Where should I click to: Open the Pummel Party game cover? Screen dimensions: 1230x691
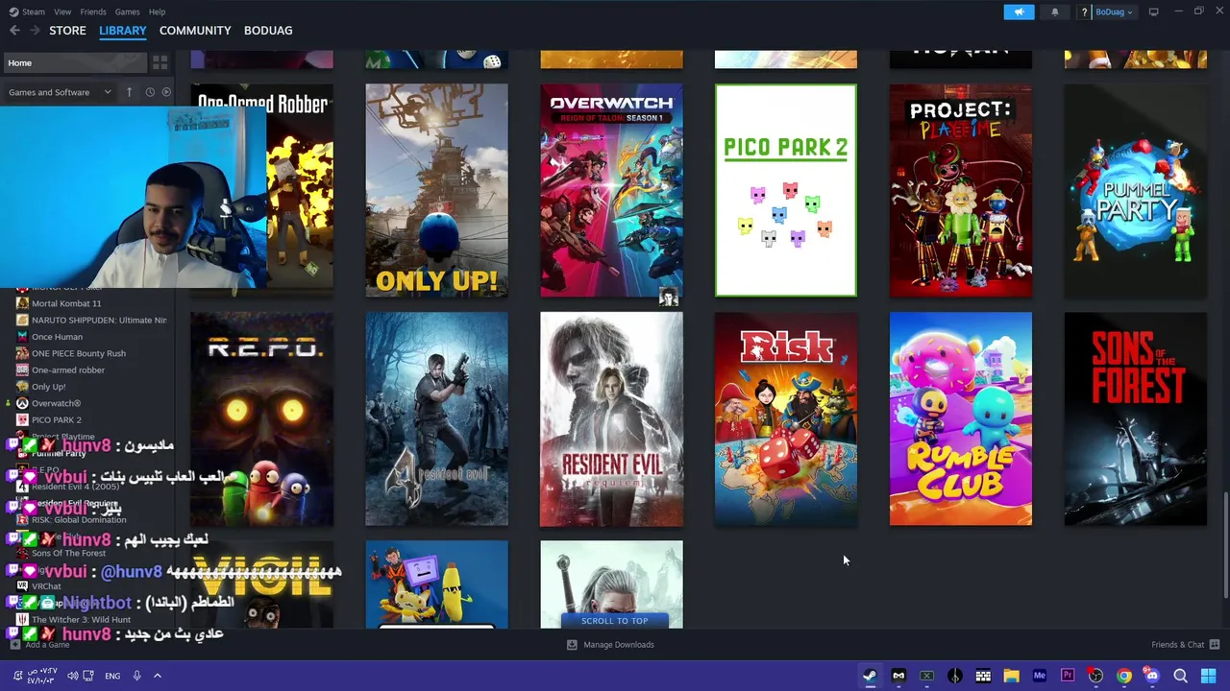coord(1136,190)
